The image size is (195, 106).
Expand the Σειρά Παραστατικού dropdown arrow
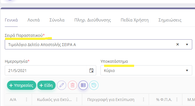click(187, 45)
